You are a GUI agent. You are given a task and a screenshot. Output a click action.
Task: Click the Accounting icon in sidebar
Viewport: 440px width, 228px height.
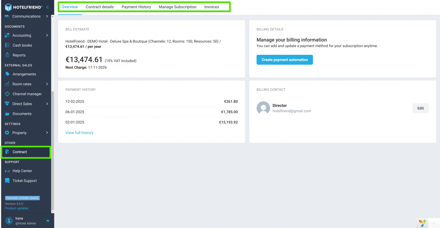click(7, 36)
